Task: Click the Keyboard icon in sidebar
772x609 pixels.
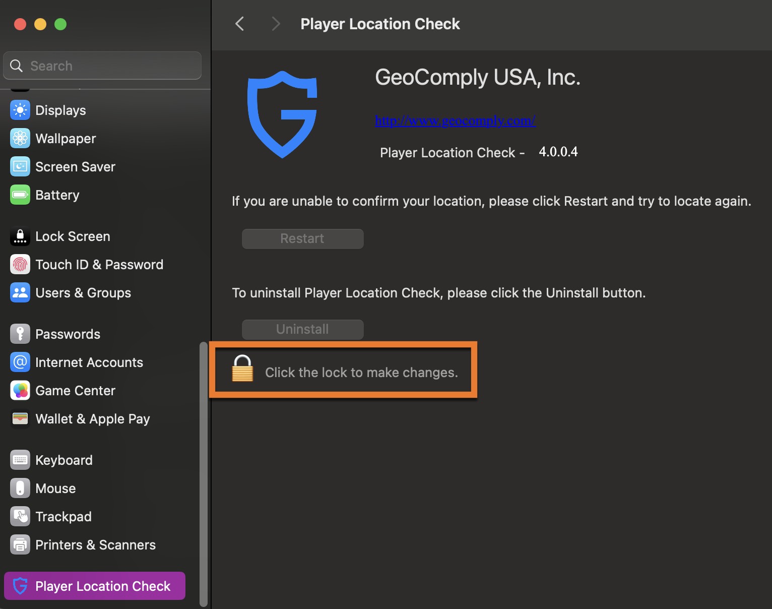Action: click(x=20, y=460)
